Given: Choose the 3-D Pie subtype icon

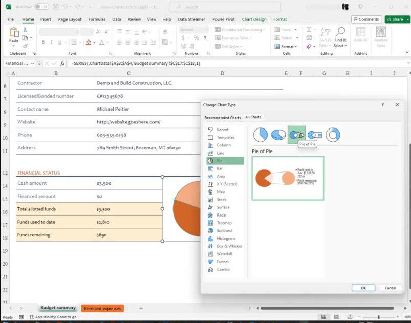Looking at the screenshot, I should [x=278, y=135].
